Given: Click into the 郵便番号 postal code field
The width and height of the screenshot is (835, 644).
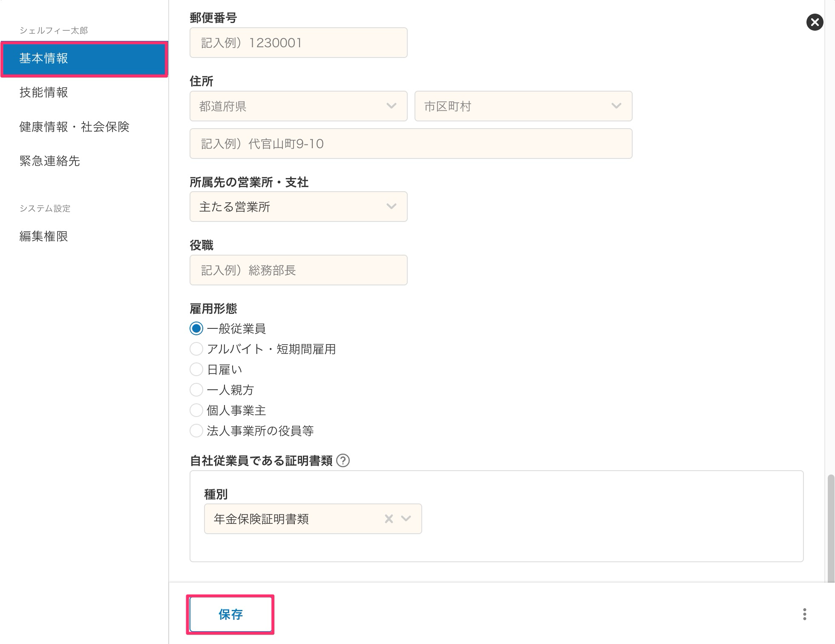Looking at the screenshot, I should [x=298, y=43].
